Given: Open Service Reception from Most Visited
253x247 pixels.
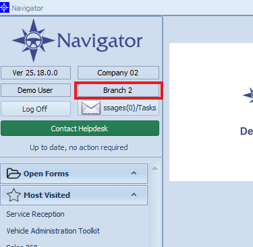Looking at the screenshot, I should 35,214.
